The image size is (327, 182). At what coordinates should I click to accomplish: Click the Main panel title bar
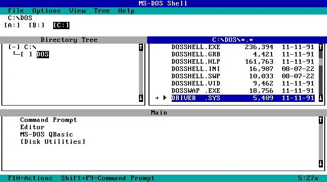pos(163,113)
